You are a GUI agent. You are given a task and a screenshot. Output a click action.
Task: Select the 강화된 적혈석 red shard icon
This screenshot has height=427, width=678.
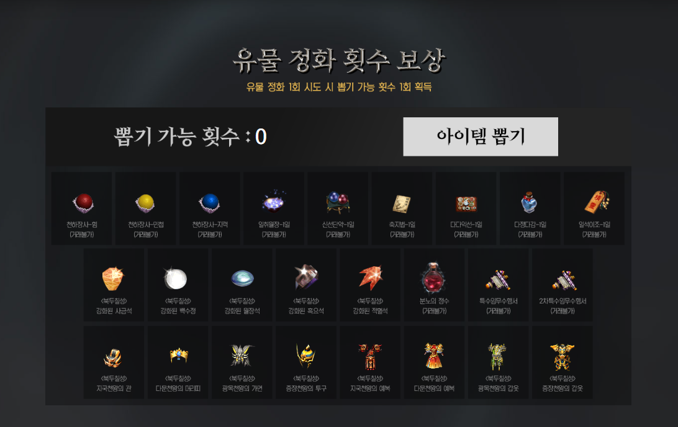click(371, 277)
